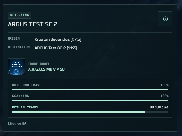
Task: Click the Outbound Travel 100% value
Action: coord(164,85)
